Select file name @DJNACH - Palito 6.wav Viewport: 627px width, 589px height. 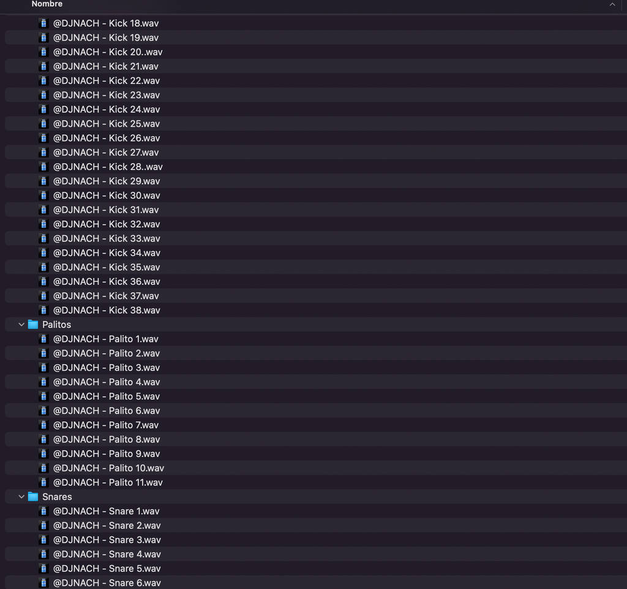107,411
